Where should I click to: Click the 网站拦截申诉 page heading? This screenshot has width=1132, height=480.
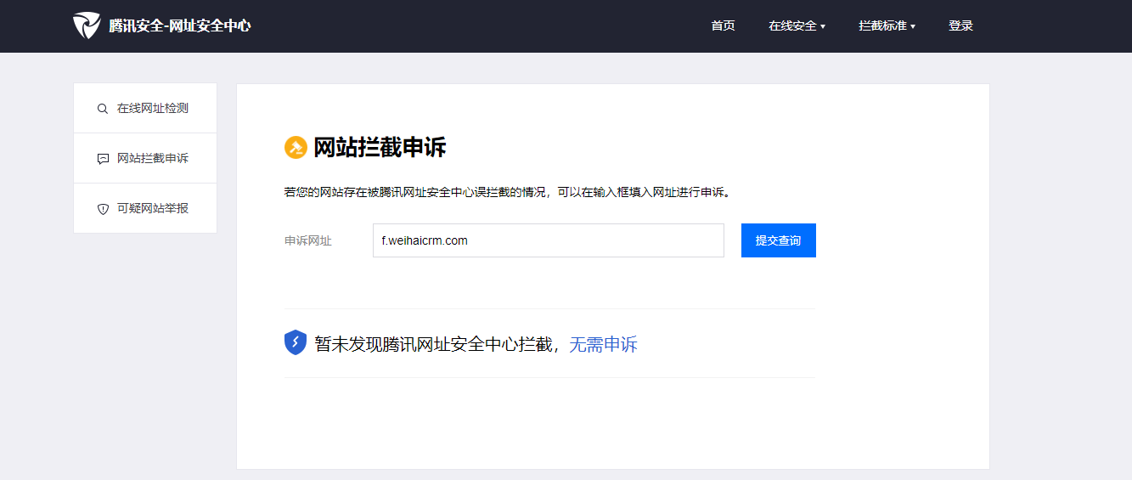(380, 148)
